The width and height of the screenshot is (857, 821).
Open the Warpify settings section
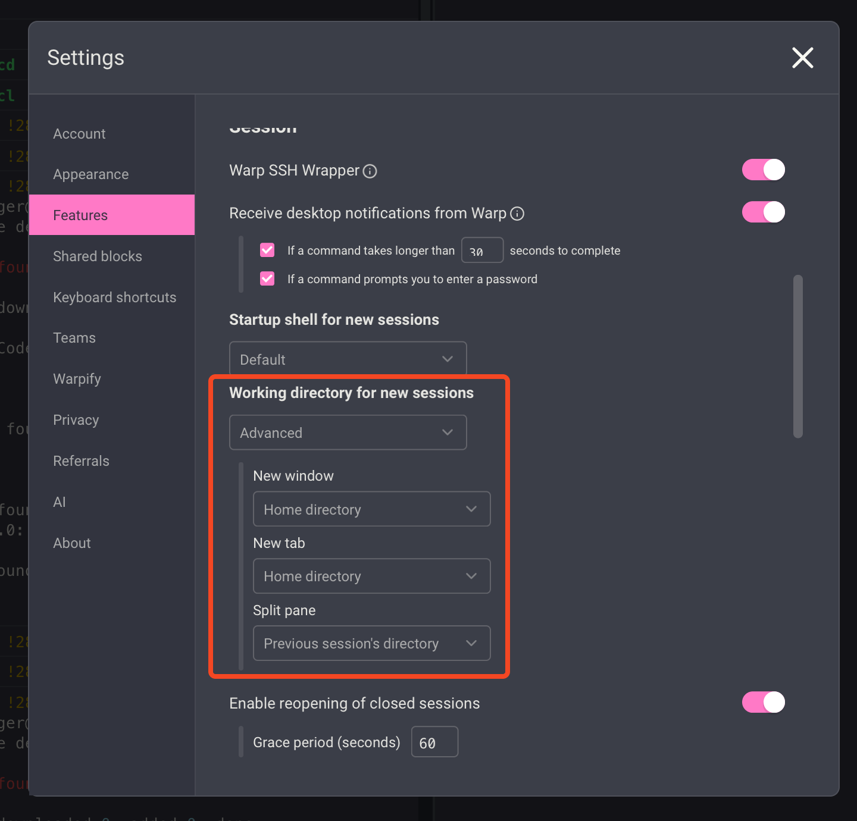click(x=77, y=379)
